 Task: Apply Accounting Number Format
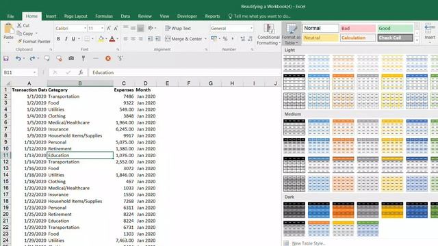tap(214, 38)
